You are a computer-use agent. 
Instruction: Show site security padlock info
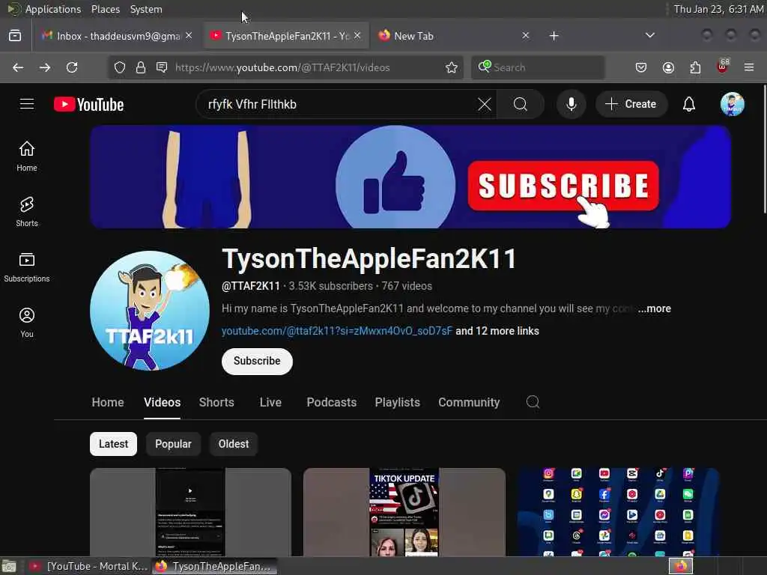click(141, 67)
